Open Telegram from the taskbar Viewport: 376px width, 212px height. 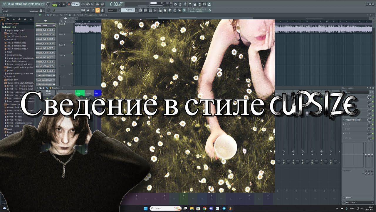tap(224, 208)
